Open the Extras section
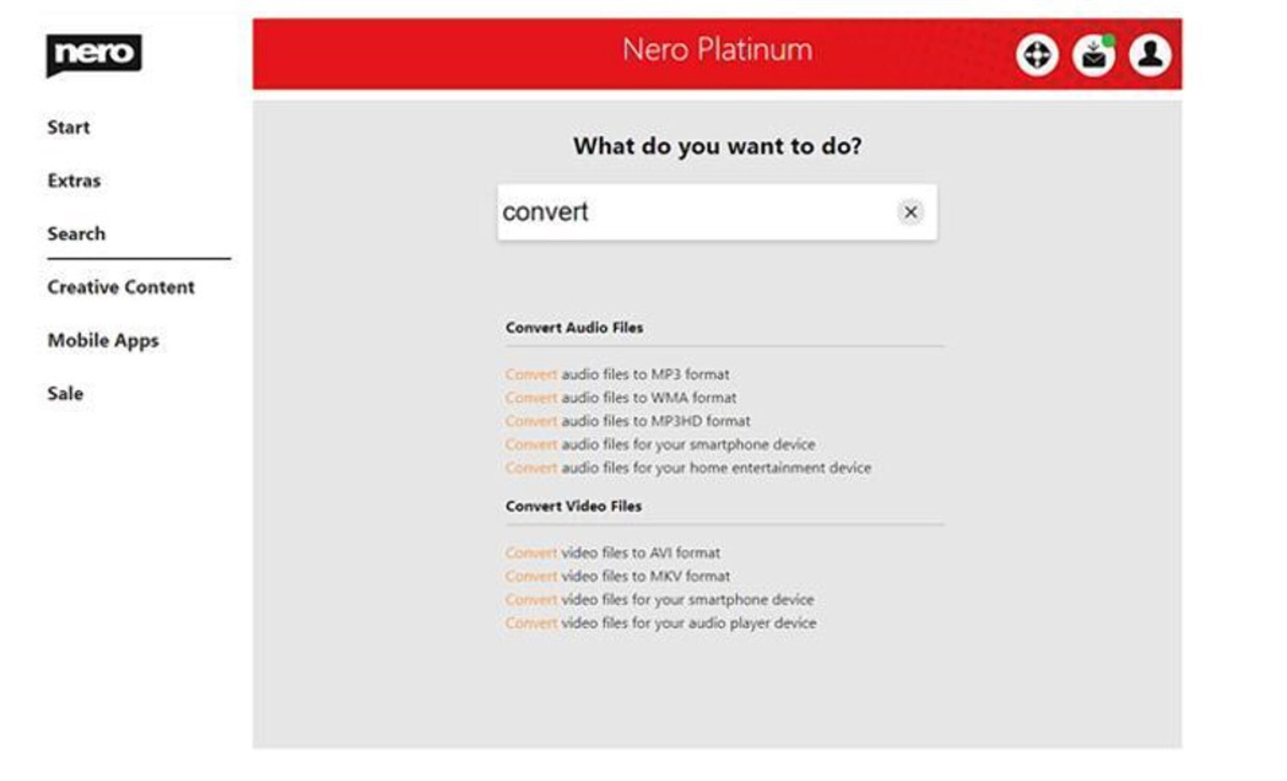The height and width of the screenshot is (781, 1287). [x=74, y=181]
